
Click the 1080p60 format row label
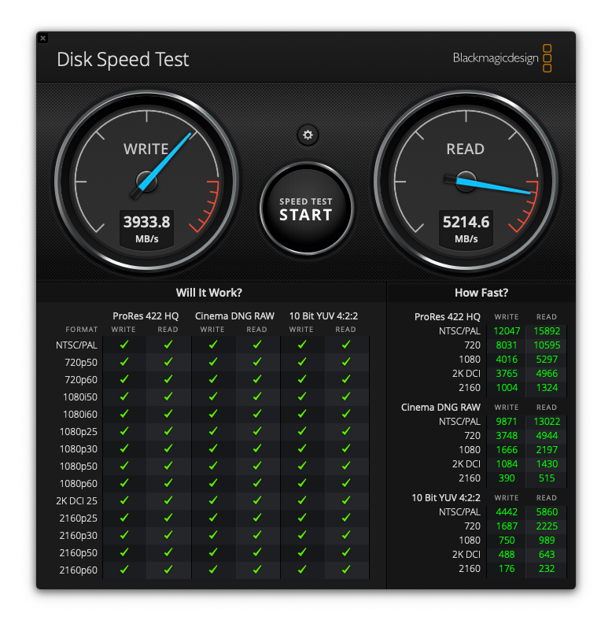pos(79,484)
